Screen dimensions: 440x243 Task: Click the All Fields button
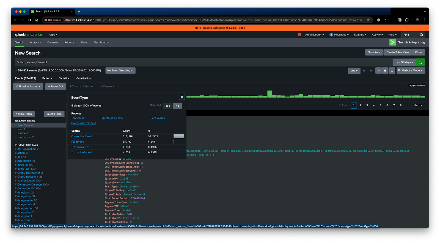(x=54, y=114)
